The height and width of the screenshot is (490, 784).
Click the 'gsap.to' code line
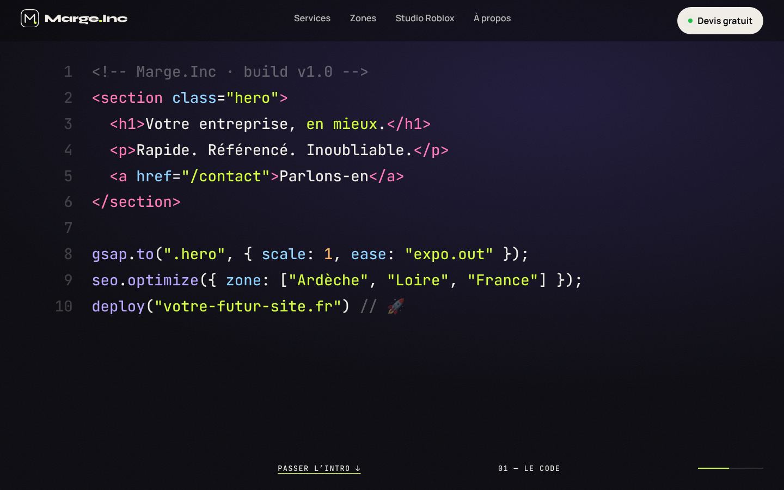[310, 254]
